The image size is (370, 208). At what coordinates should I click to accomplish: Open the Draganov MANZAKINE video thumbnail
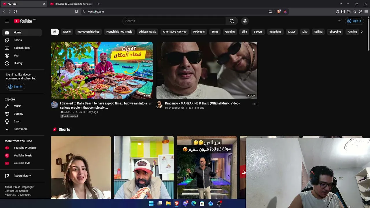pos(207,70)
